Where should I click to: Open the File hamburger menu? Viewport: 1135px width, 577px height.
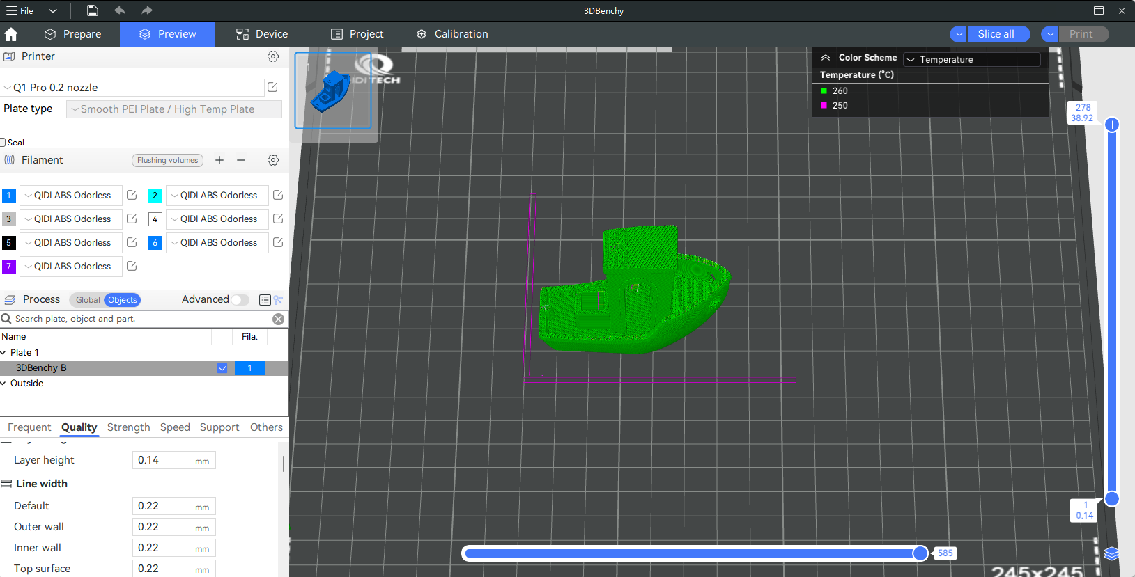coord(20,10)
